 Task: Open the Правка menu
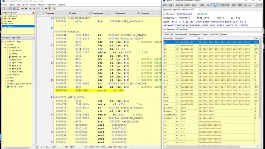pyautogui.click(x=12, y=5)
